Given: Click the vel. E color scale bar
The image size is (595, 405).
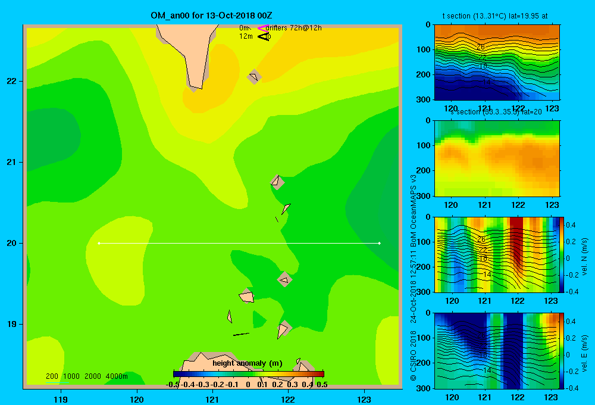Looking at the screenshot, I should pyautogui.click(x=562, y=351).
